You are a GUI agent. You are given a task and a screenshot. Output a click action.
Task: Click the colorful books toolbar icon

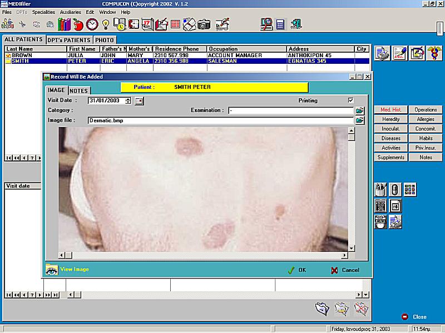(x=65, y=24)
